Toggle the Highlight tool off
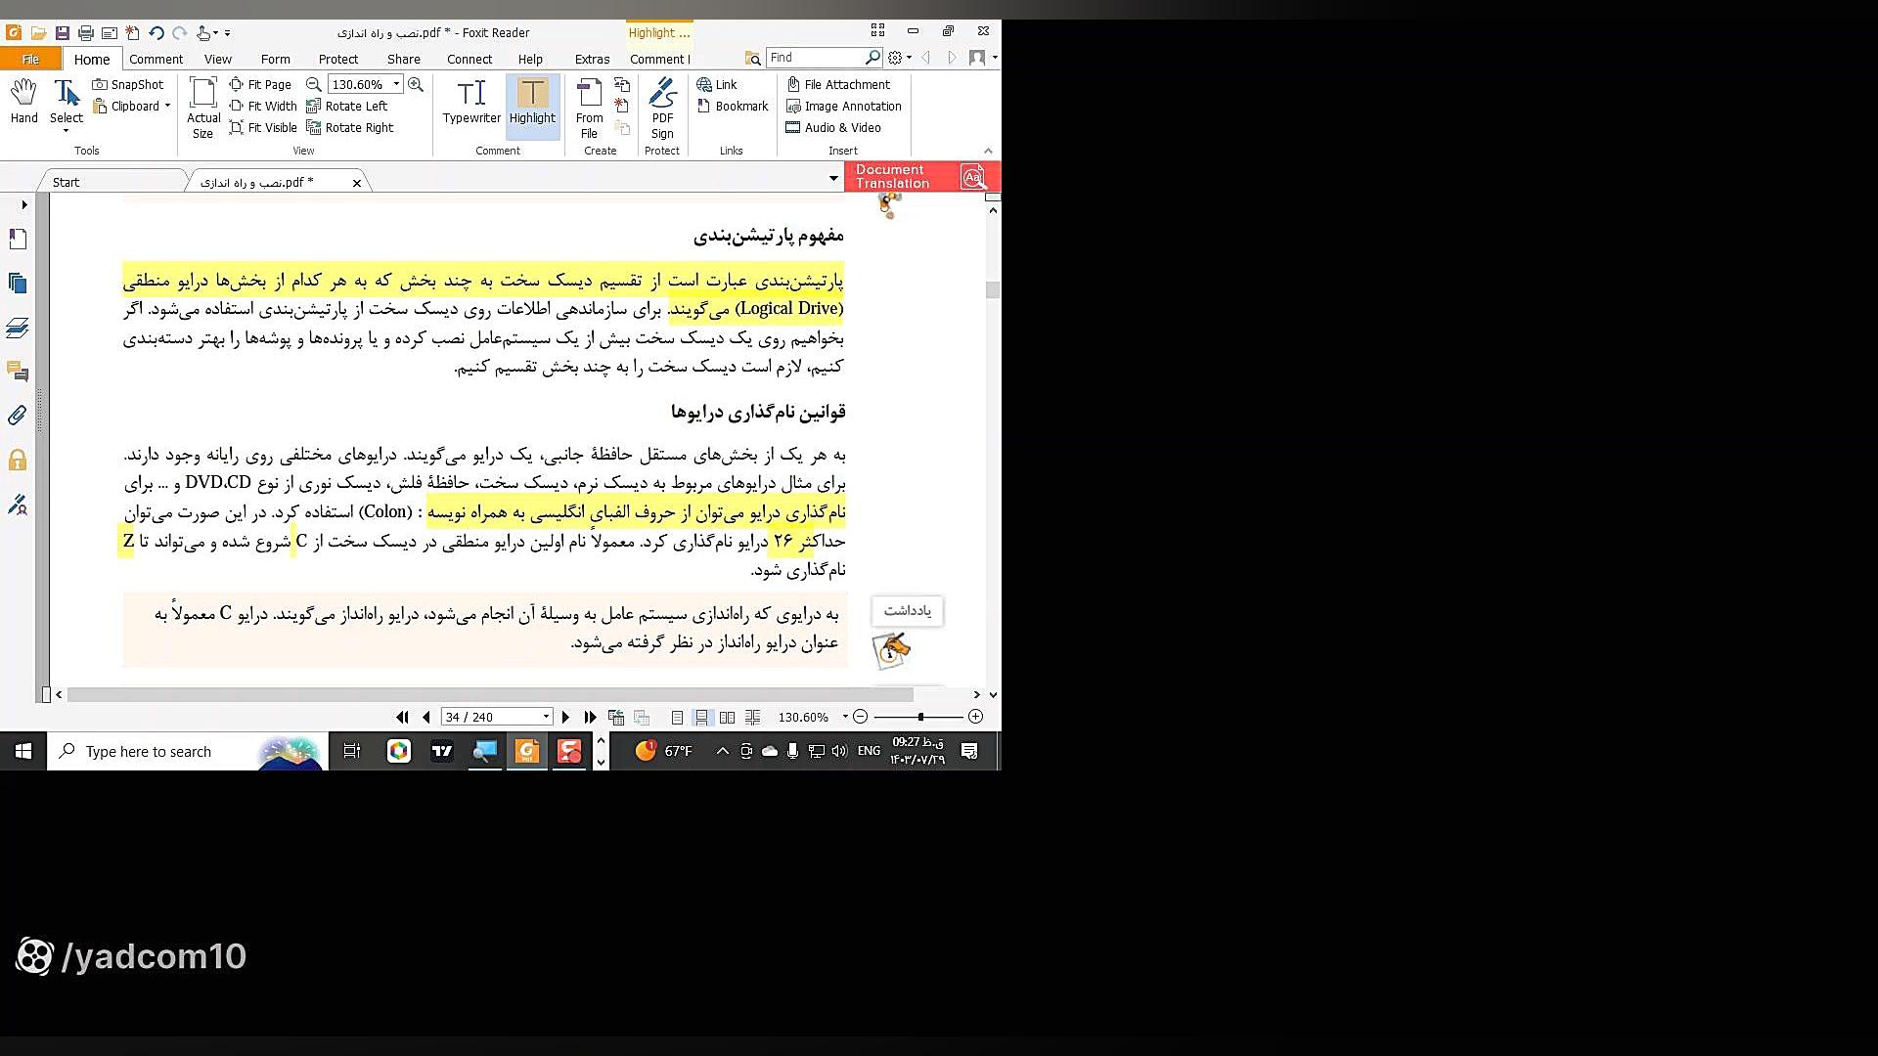This screenshot has width=1878, height=1056. [532, 102]
